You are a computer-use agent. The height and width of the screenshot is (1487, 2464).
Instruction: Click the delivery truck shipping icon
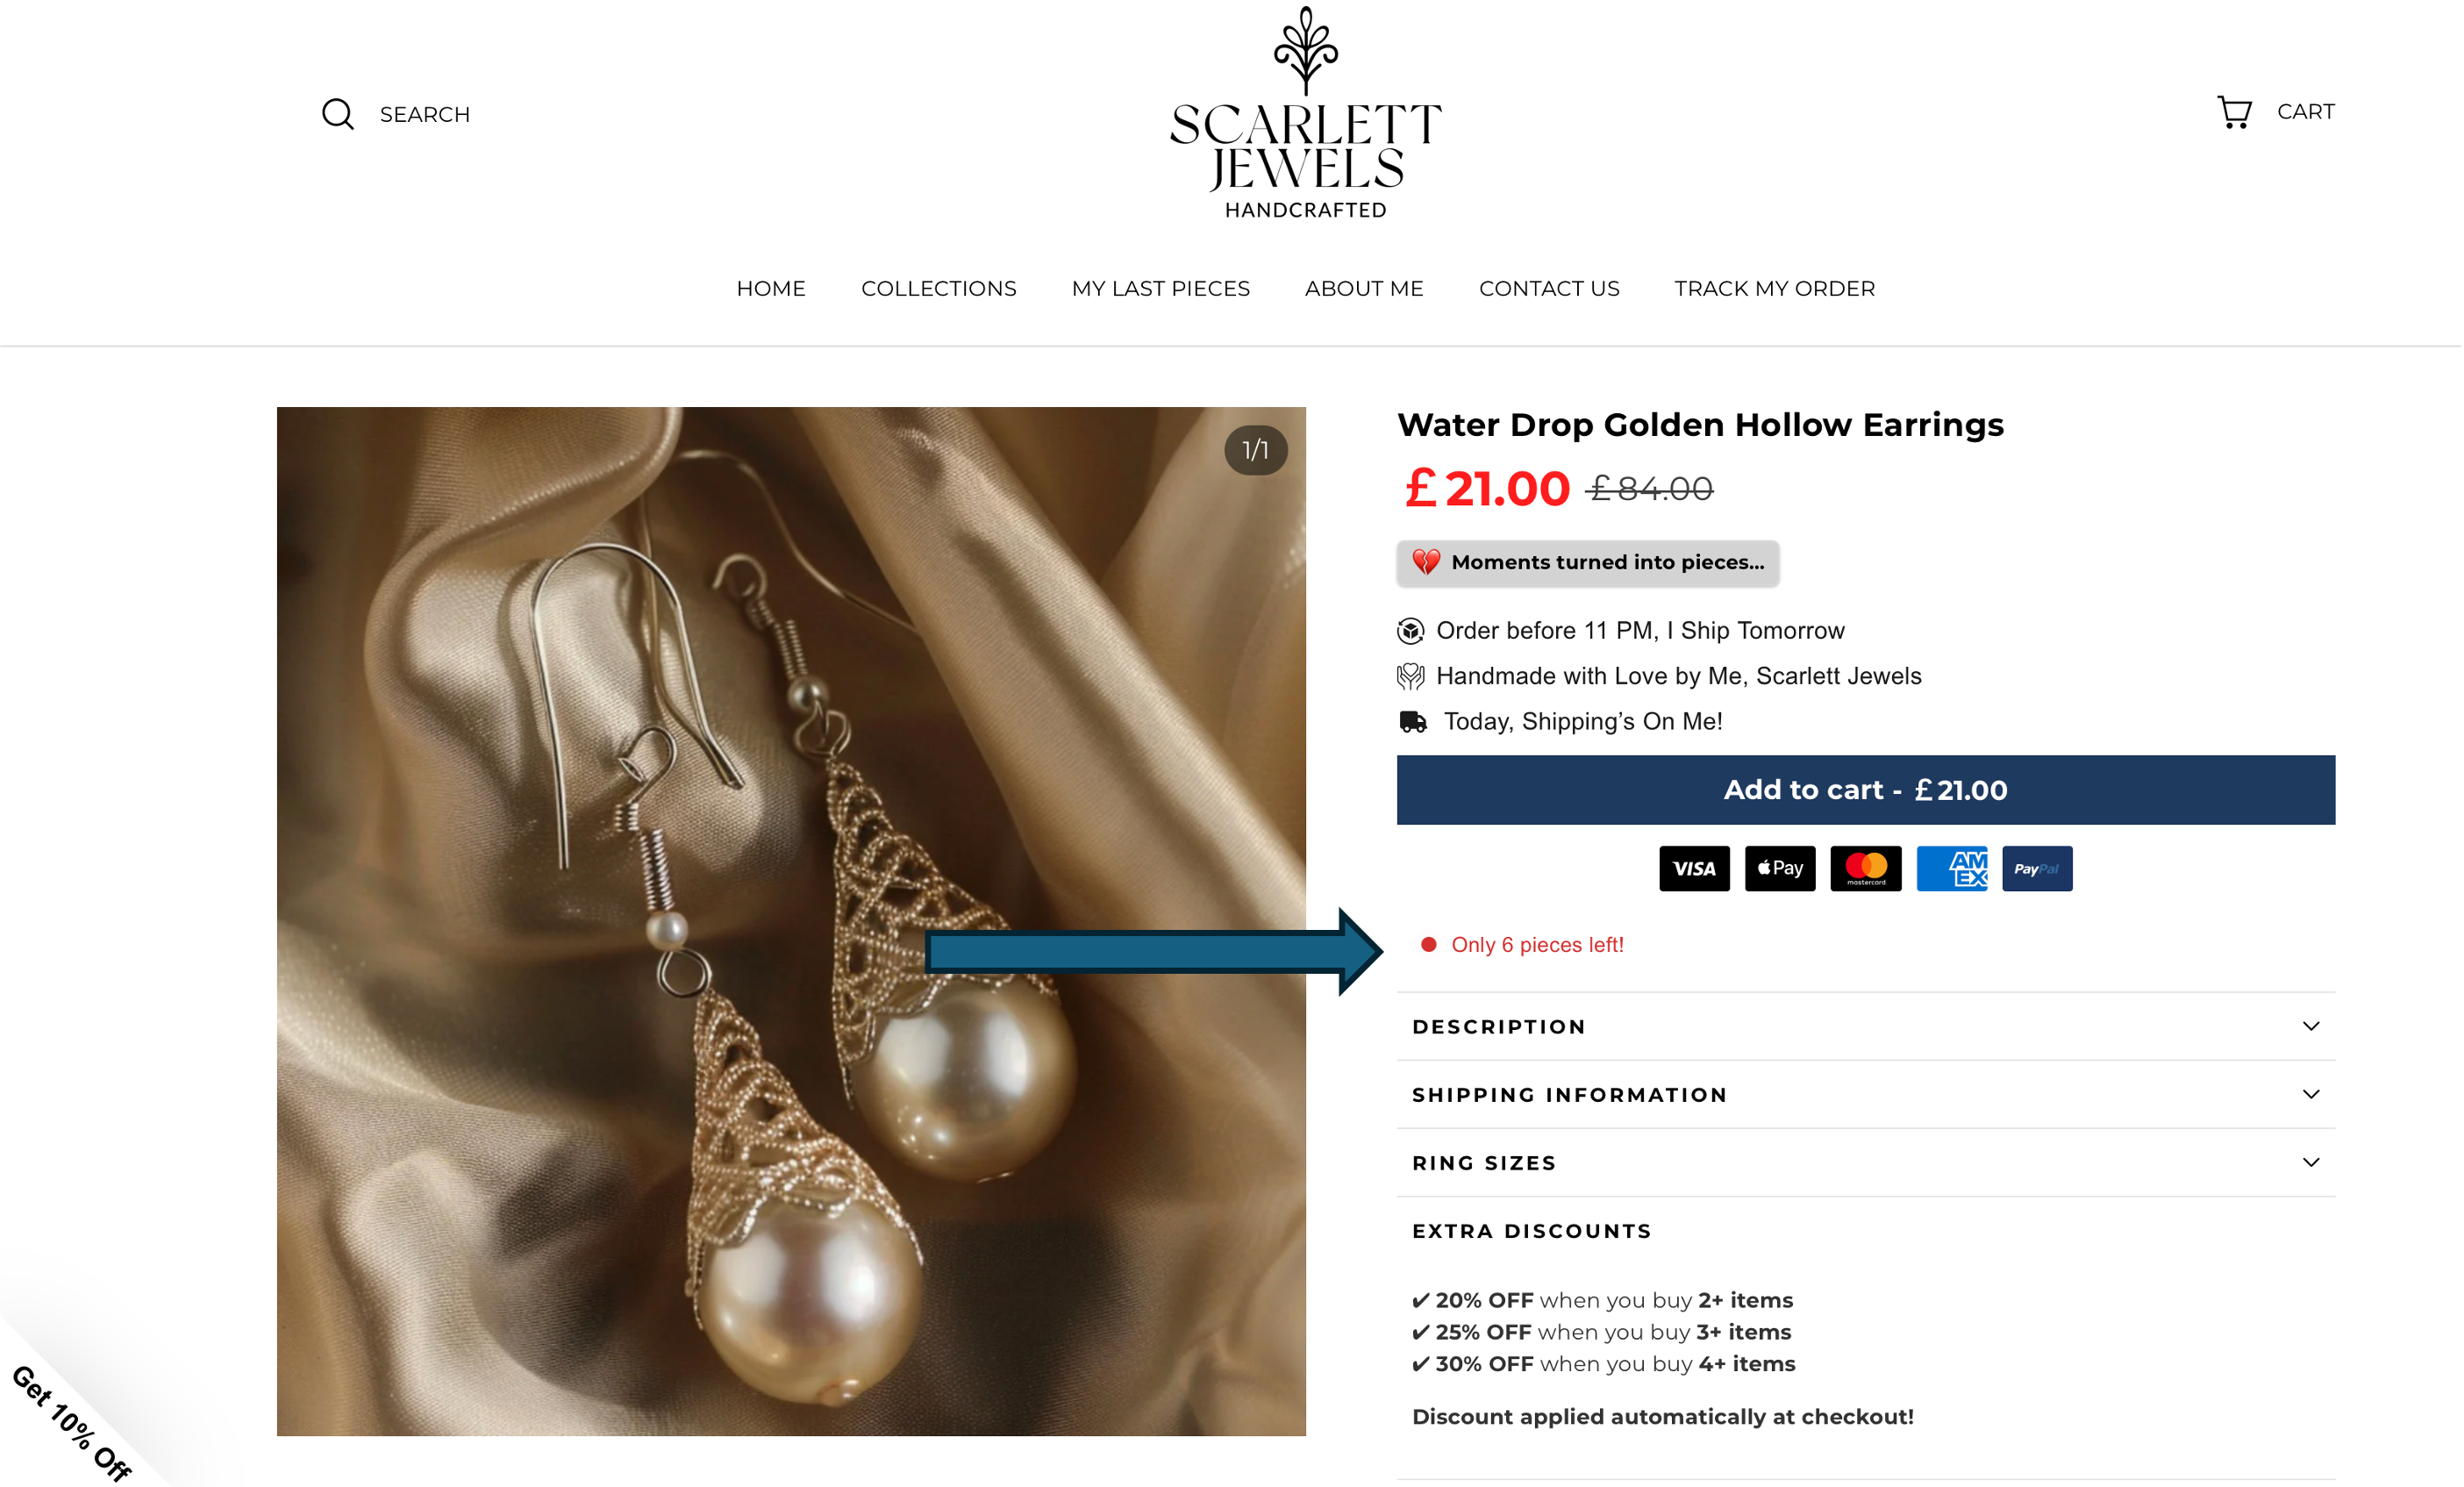coord(1413,722)
